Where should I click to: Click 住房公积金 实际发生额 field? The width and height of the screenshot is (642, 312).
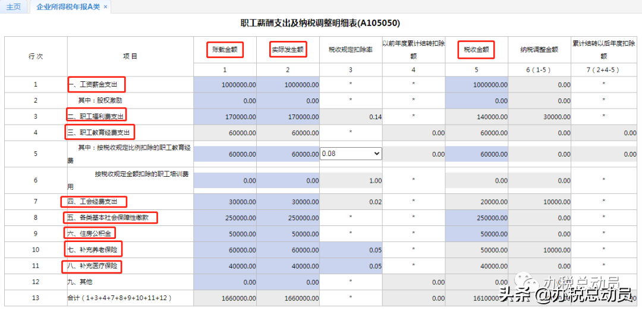click(x=288, y=234)
